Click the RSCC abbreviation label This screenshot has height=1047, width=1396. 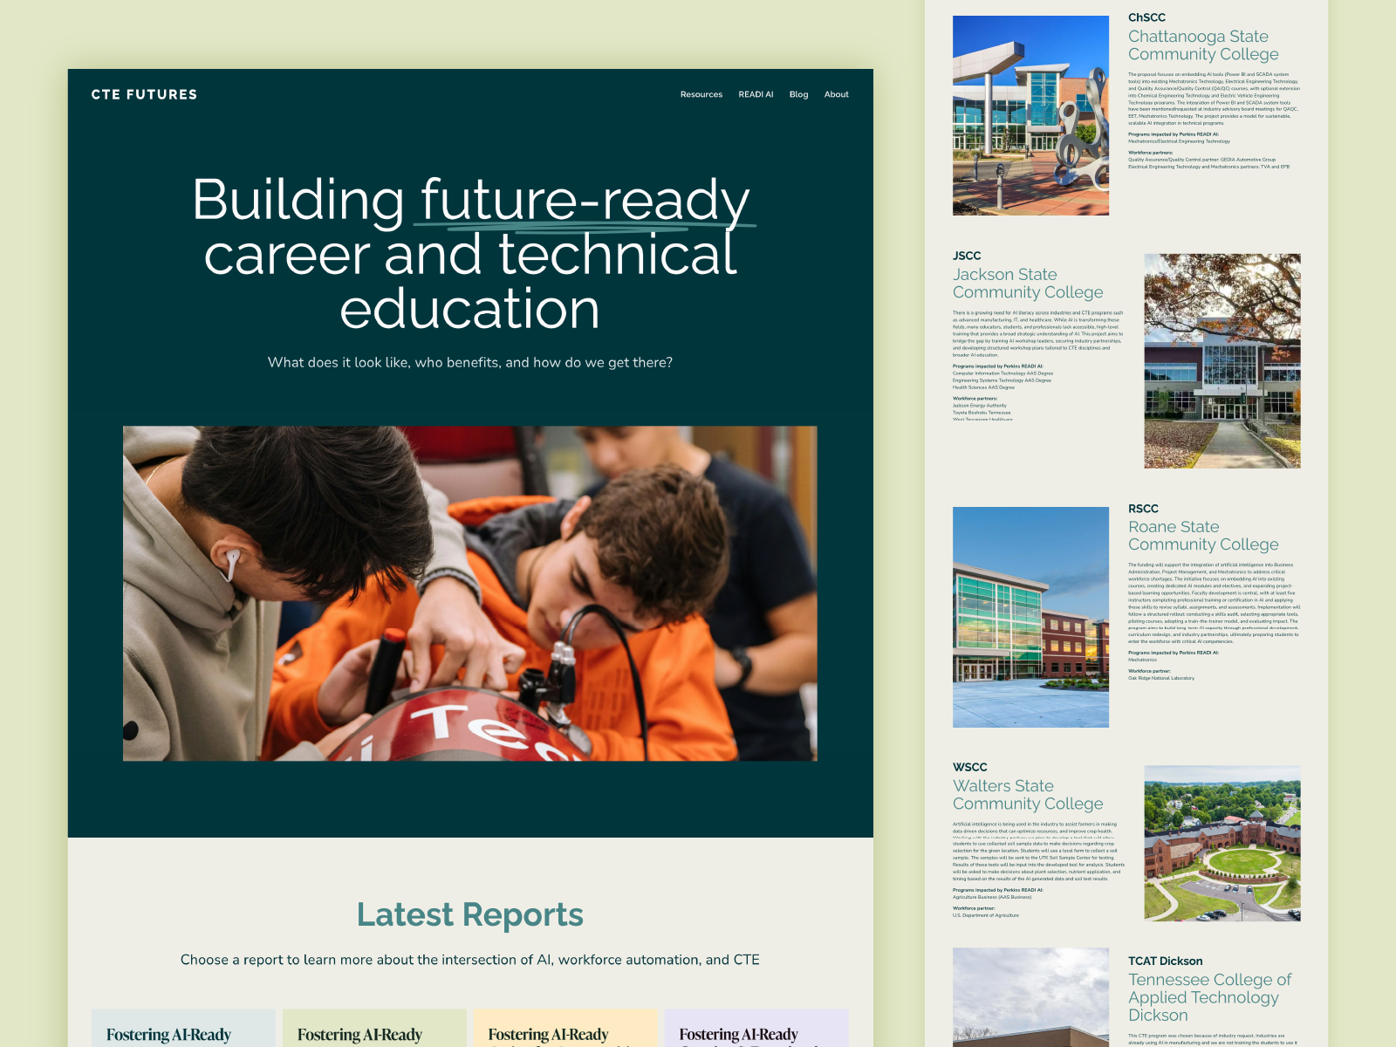[x=1143, y=509]
